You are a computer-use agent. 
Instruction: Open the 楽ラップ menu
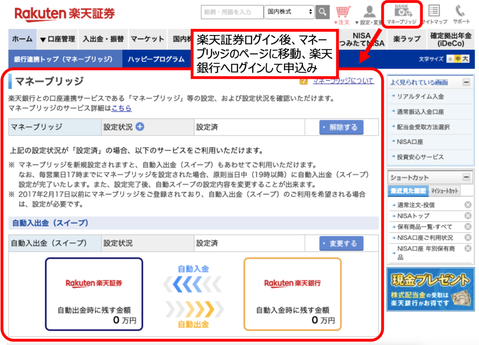pyautogui.click(x=407, y=39)
